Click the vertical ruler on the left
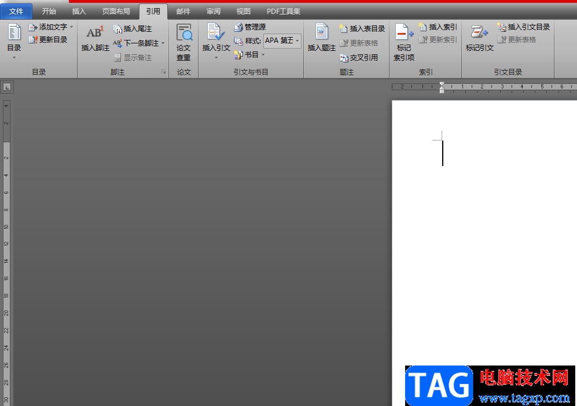The height and width of the screenshot is (406, 577). [6, 253]
